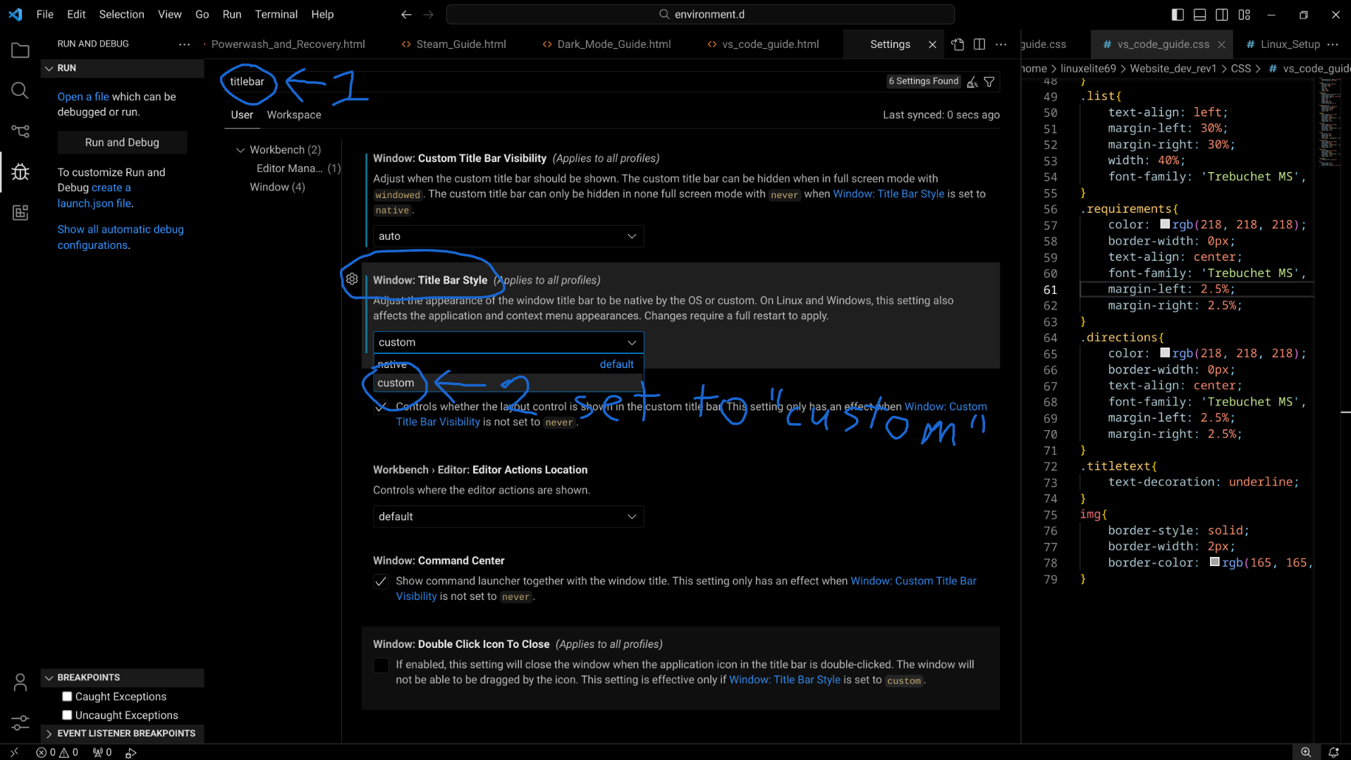
Task: Expand EVENT LISTENER BREAKPOINTS section
Action: pyautogui.click(x=123, y=734)
